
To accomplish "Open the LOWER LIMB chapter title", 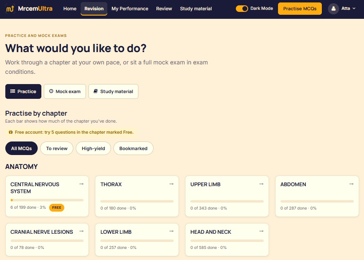I will click(x=116, y=232).
